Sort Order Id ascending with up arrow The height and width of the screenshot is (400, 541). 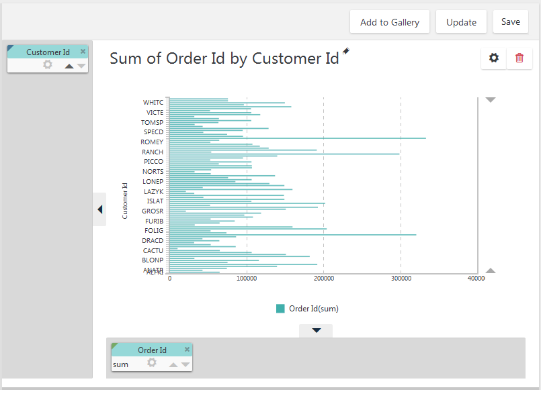[x=173, y=364]
